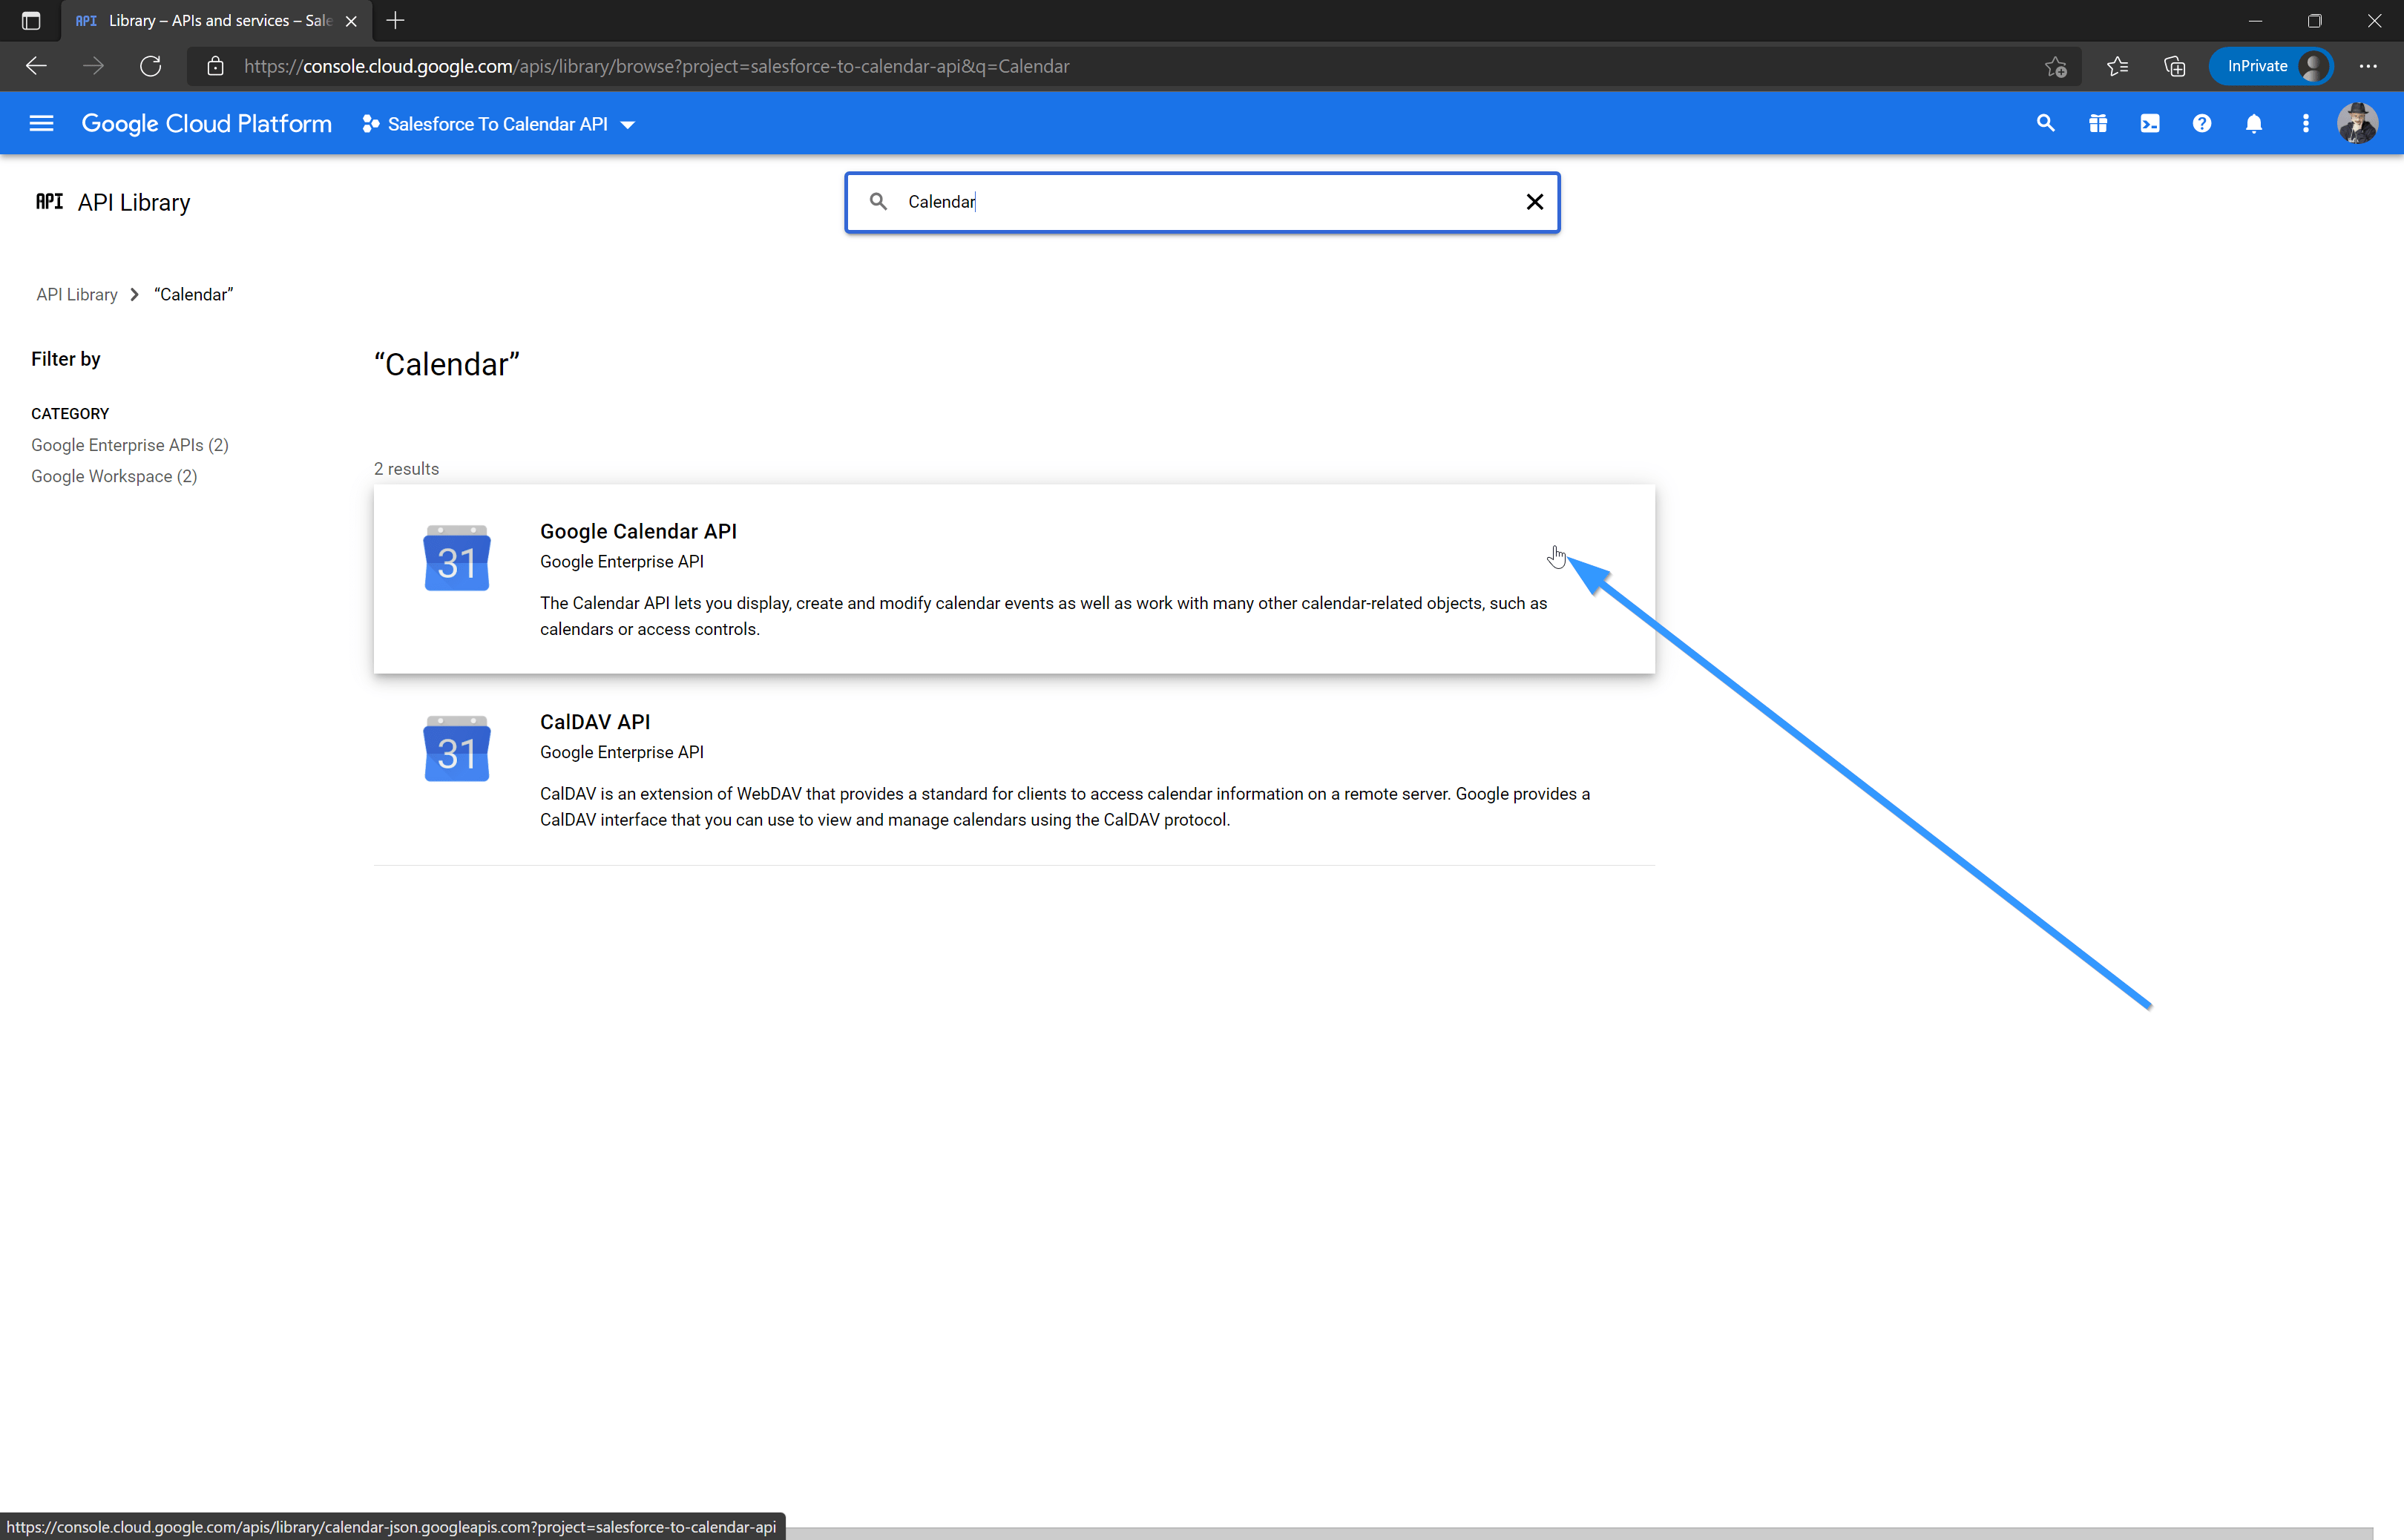
Task: Open the Help question mark icon
Action: click(x=2201, y=123)
